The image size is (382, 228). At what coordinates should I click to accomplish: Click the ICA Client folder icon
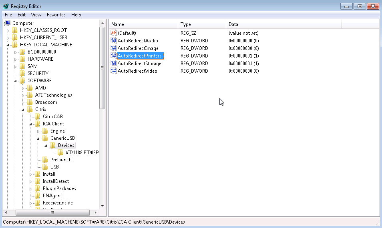38,124
